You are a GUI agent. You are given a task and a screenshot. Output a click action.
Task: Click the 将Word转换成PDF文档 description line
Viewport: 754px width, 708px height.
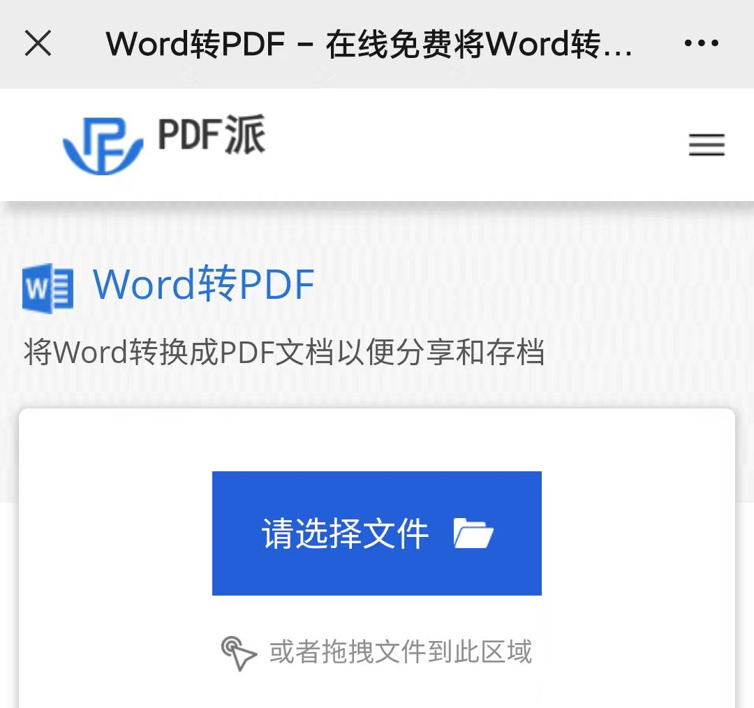click(283, 353)
